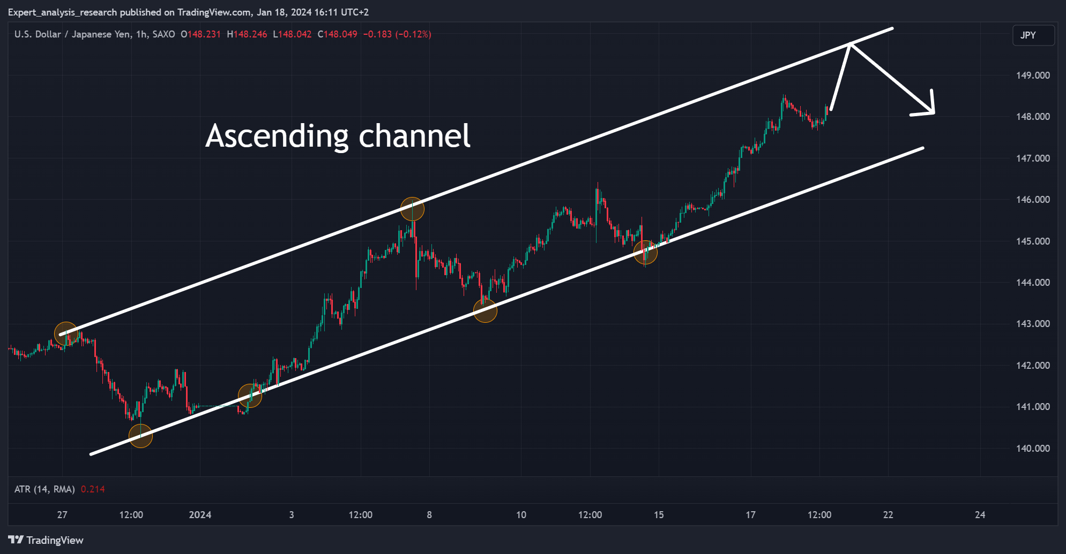1066x554 pixels.
Task: Click the 'Ascending channel' text annotation
Action: pos(338,136)
